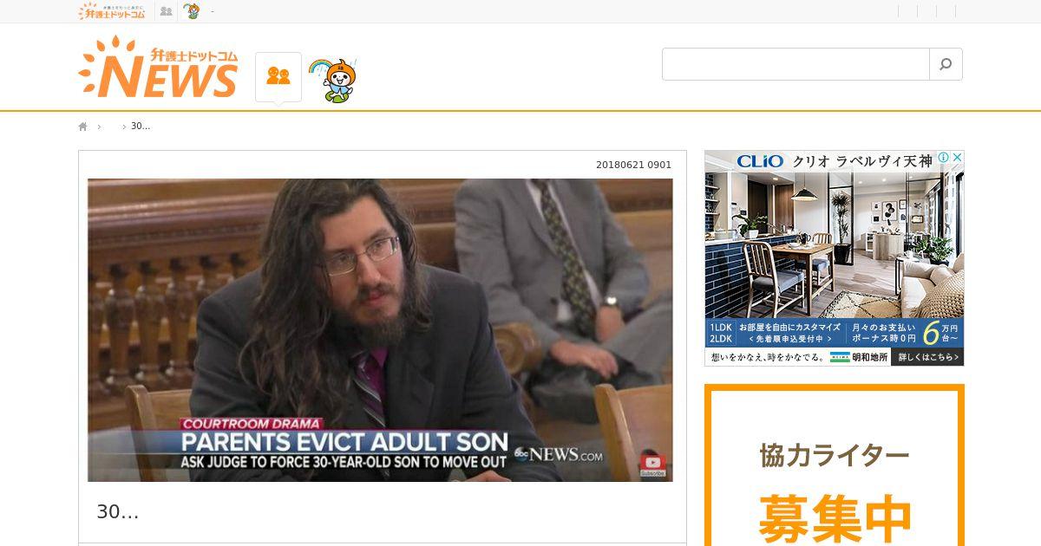
Task: Click the small mascot icon in top bar
Action: 192,11
